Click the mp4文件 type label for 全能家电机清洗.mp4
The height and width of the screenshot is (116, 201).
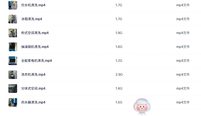point(183,61)
